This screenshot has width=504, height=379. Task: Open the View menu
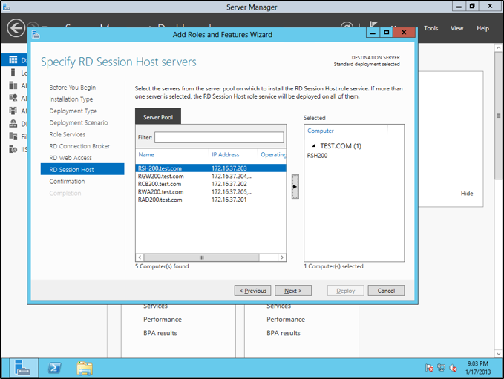[x=456, y=28]
